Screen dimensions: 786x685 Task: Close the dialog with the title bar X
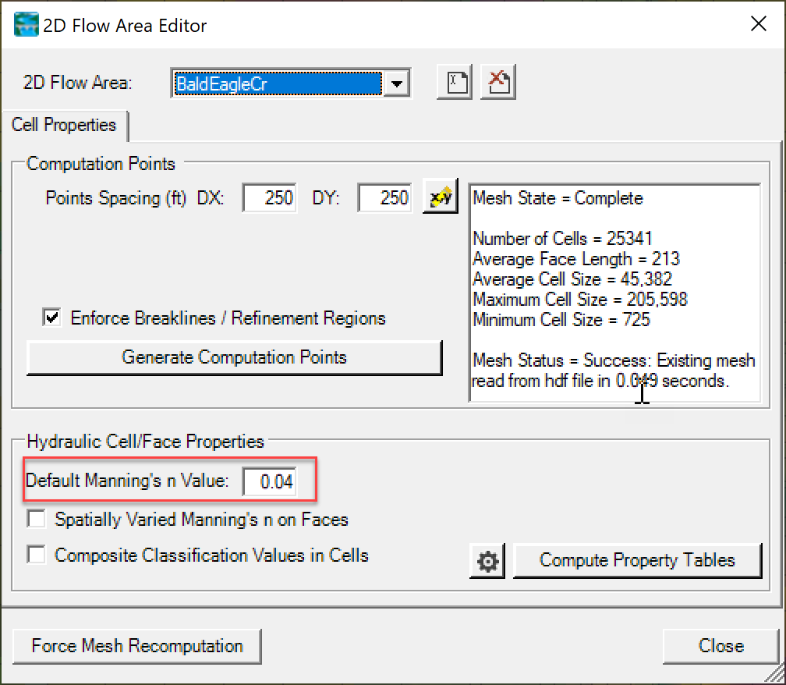point(758,25)
